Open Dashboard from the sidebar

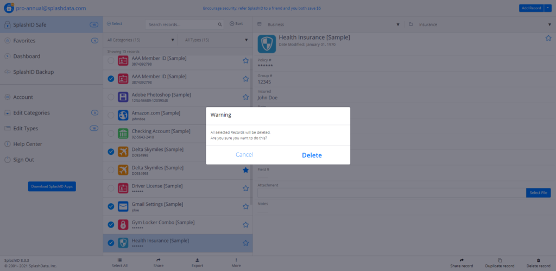(x=27, y=56)
